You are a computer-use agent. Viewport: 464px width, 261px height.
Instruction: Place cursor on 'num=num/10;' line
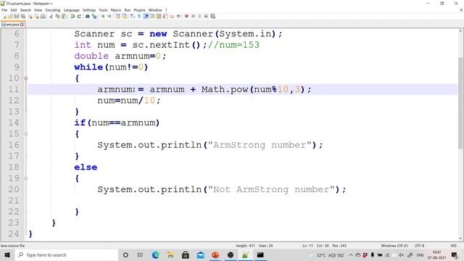pyautogui.click(x=129, y=101)
